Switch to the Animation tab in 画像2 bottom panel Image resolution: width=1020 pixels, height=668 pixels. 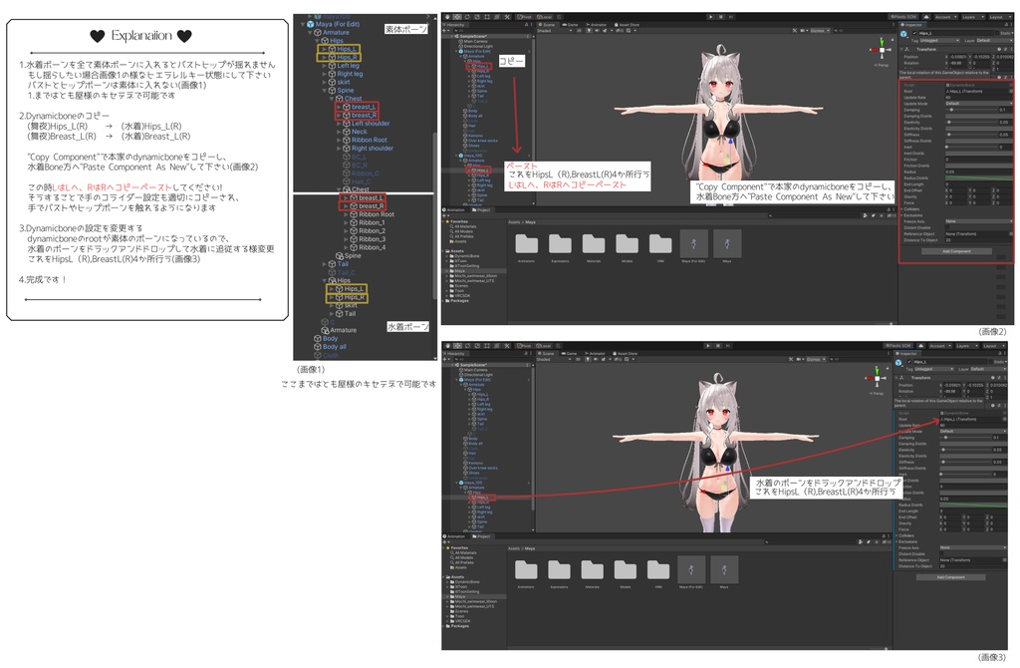point(454,209)
